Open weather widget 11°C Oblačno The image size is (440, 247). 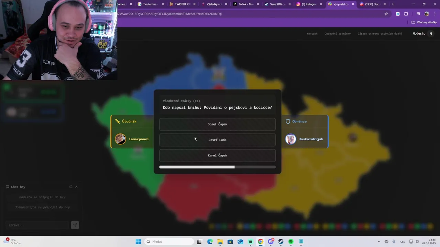pyautogui.click(x=13, y=242)
